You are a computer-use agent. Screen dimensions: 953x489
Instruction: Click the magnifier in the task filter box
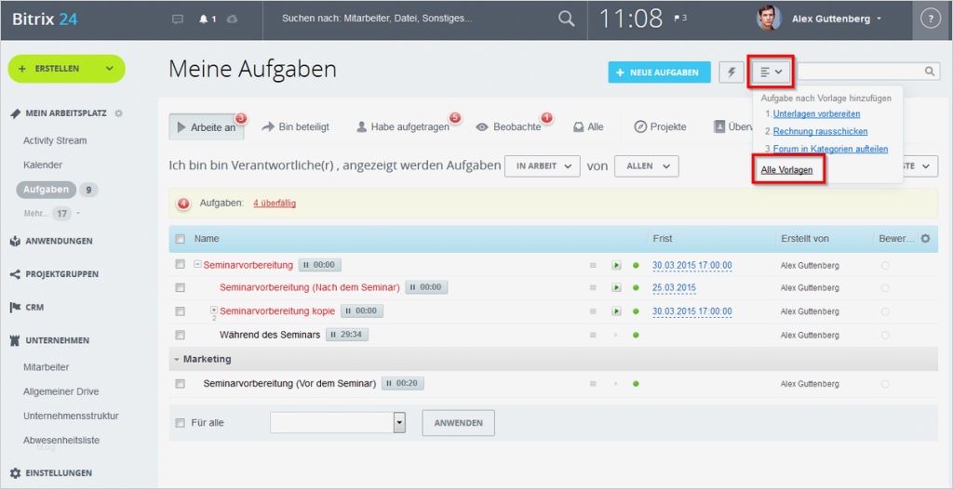[930, 71]
